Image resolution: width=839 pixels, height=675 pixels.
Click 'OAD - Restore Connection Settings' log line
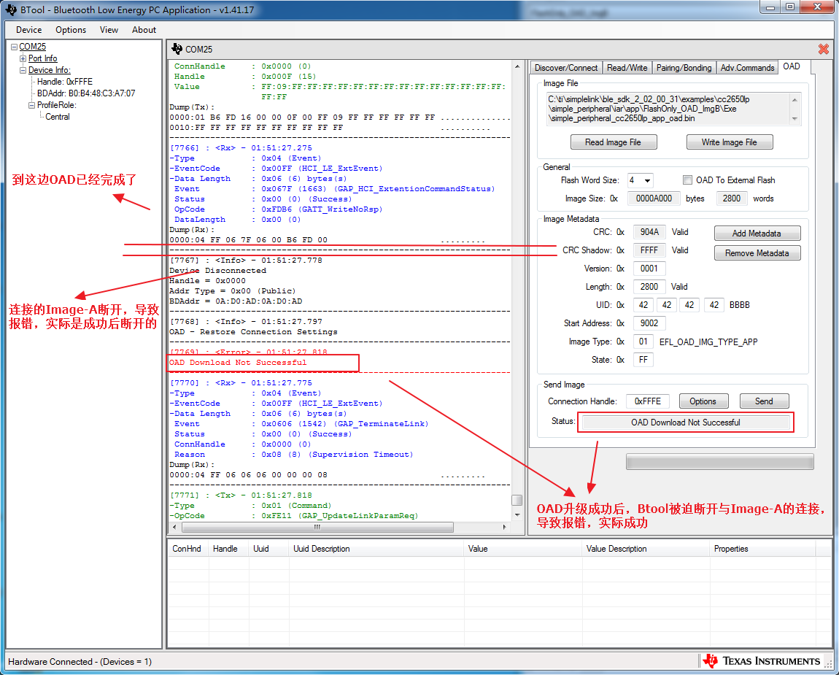(254, 332)
